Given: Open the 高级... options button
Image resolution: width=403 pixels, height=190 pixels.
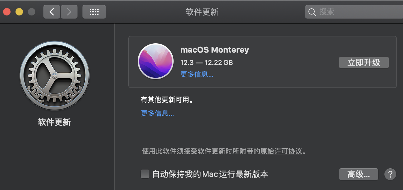Looking at the screenshot, I should [x=358, y=174].
